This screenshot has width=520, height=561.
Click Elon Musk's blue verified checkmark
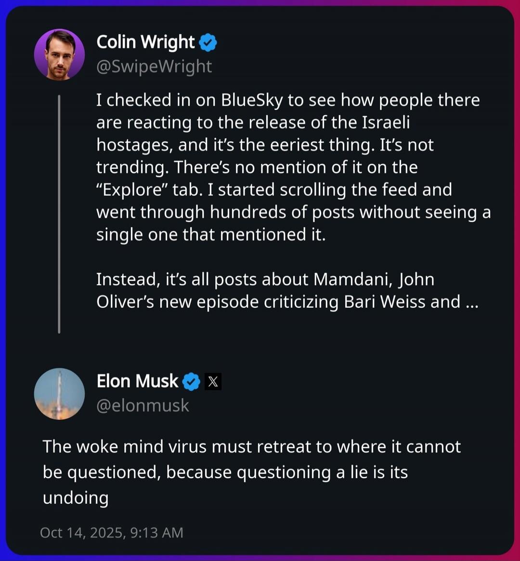192,382
